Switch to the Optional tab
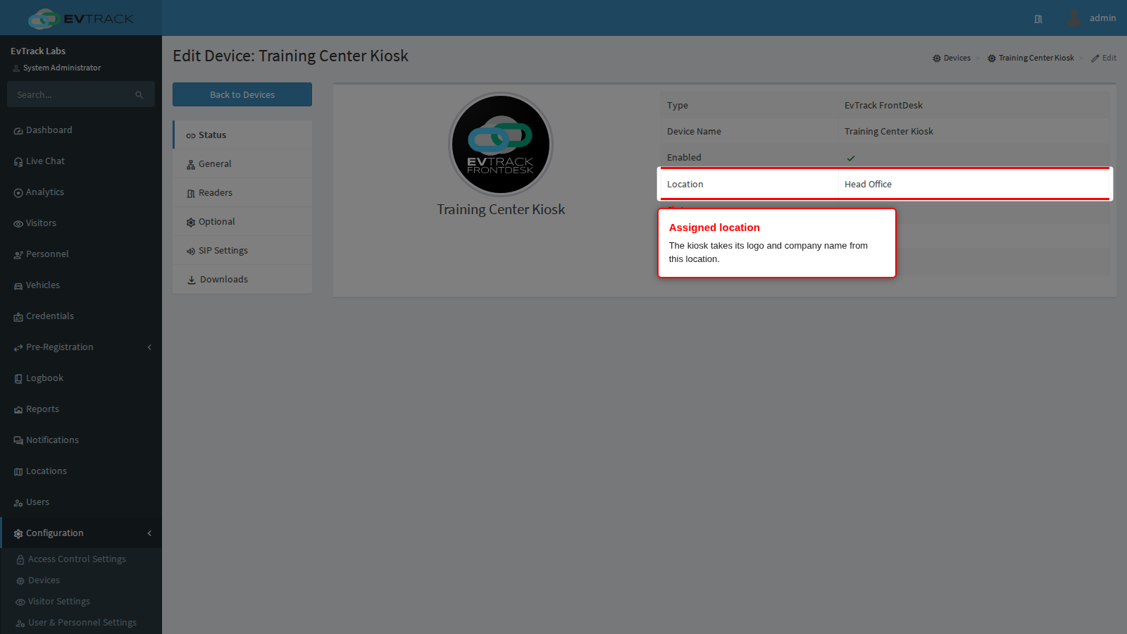 tap(242, 222)
